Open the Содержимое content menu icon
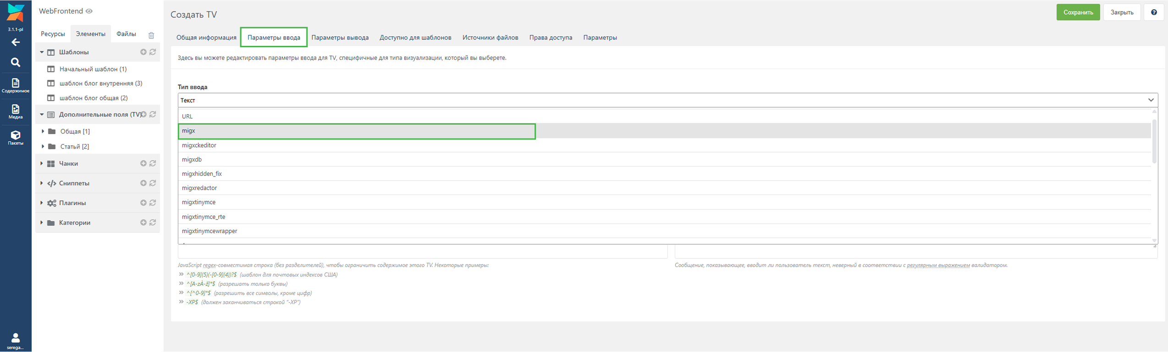 pos(16,85)
